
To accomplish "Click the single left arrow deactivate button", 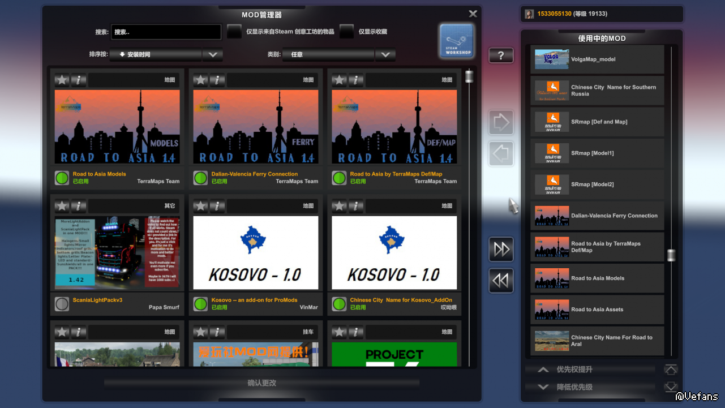I will coord(501,153).
